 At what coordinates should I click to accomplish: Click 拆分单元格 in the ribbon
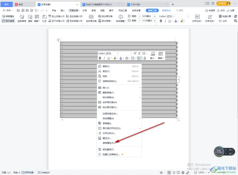105,16
